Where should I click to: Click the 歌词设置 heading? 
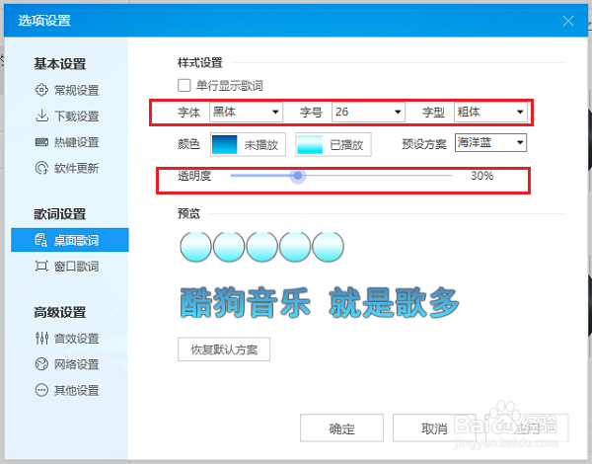[x=60, y=214]
